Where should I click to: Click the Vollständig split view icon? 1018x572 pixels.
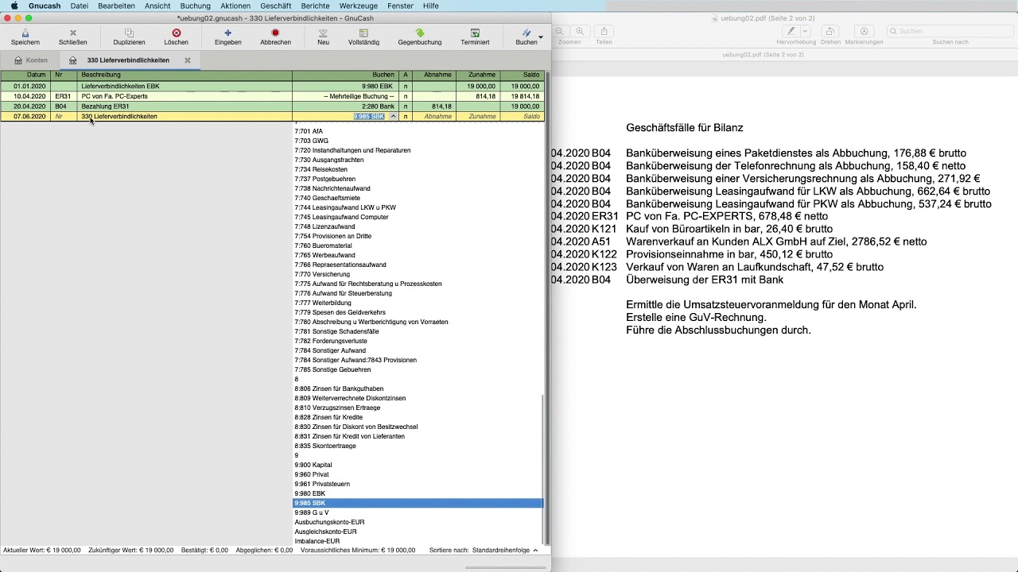(x=363, y=33)
